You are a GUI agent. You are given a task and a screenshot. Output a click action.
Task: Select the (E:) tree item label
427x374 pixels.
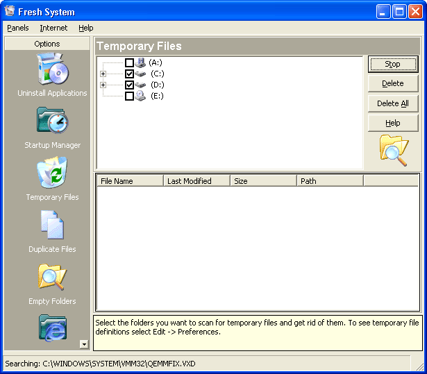click(157, 96)
